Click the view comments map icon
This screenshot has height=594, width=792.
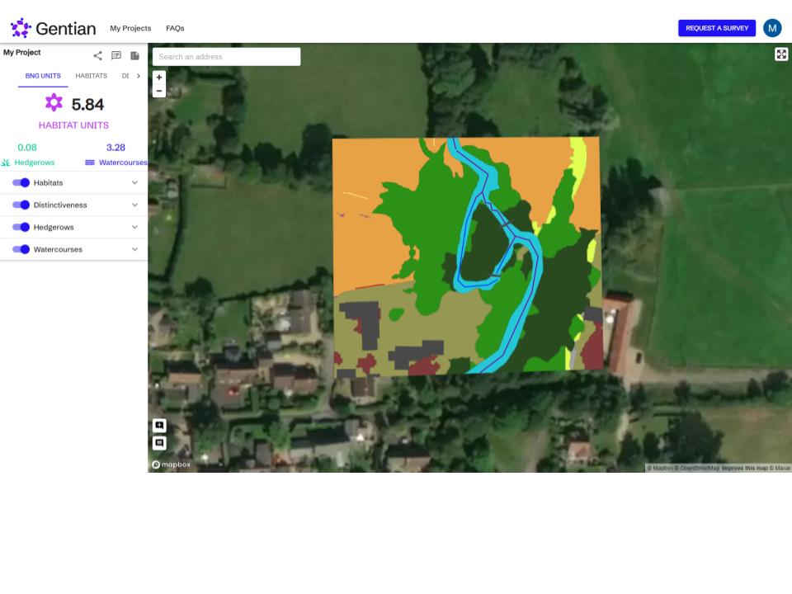159,443
